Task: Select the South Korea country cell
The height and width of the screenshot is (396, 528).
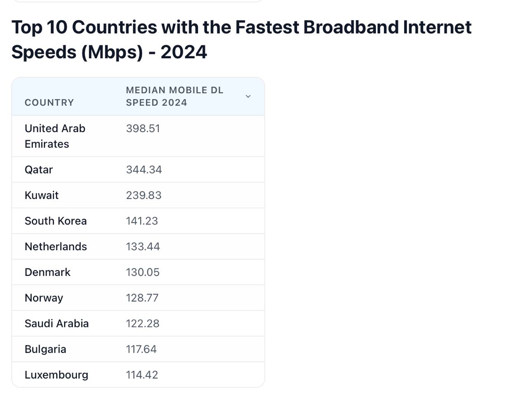Action: (56, 221)
